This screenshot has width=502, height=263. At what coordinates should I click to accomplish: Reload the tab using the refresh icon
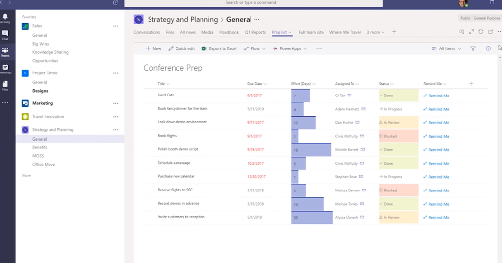pos(481,32)
